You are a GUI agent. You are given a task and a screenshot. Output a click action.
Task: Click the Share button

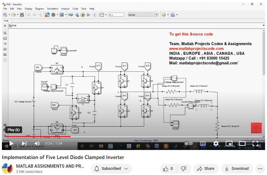(206, 168)
